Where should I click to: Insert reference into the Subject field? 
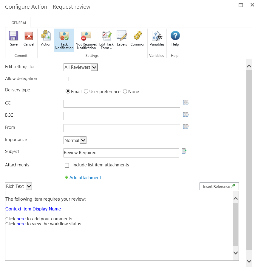[x=184, y=151]
